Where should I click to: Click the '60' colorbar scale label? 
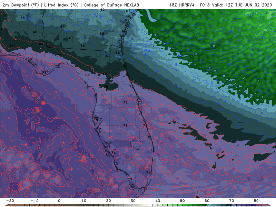[207, 201]
